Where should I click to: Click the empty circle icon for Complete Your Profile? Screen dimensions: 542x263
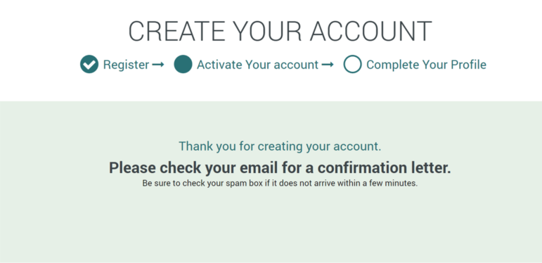(353, 64)
